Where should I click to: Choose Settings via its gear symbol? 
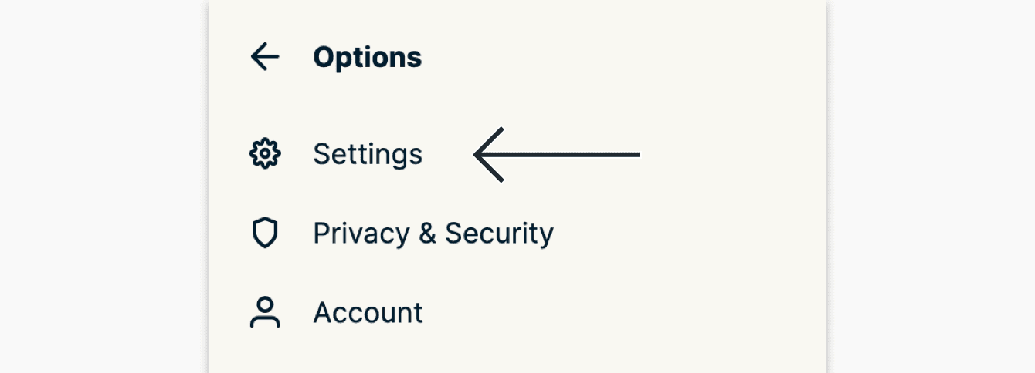265,154
